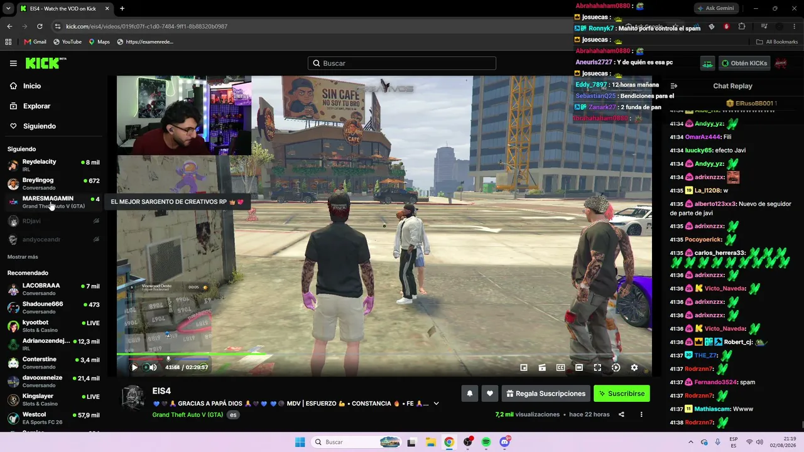Click browser back arrow
The height and width of the screenshot is (452, 804).
9,26
